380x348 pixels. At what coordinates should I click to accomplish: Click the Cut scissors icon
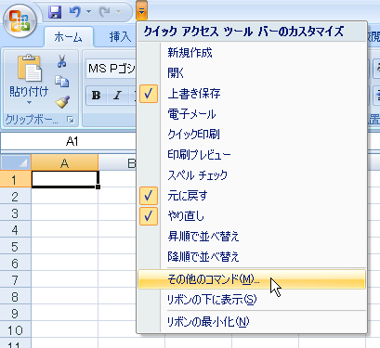pyautogui.click(x=62, y=61)
